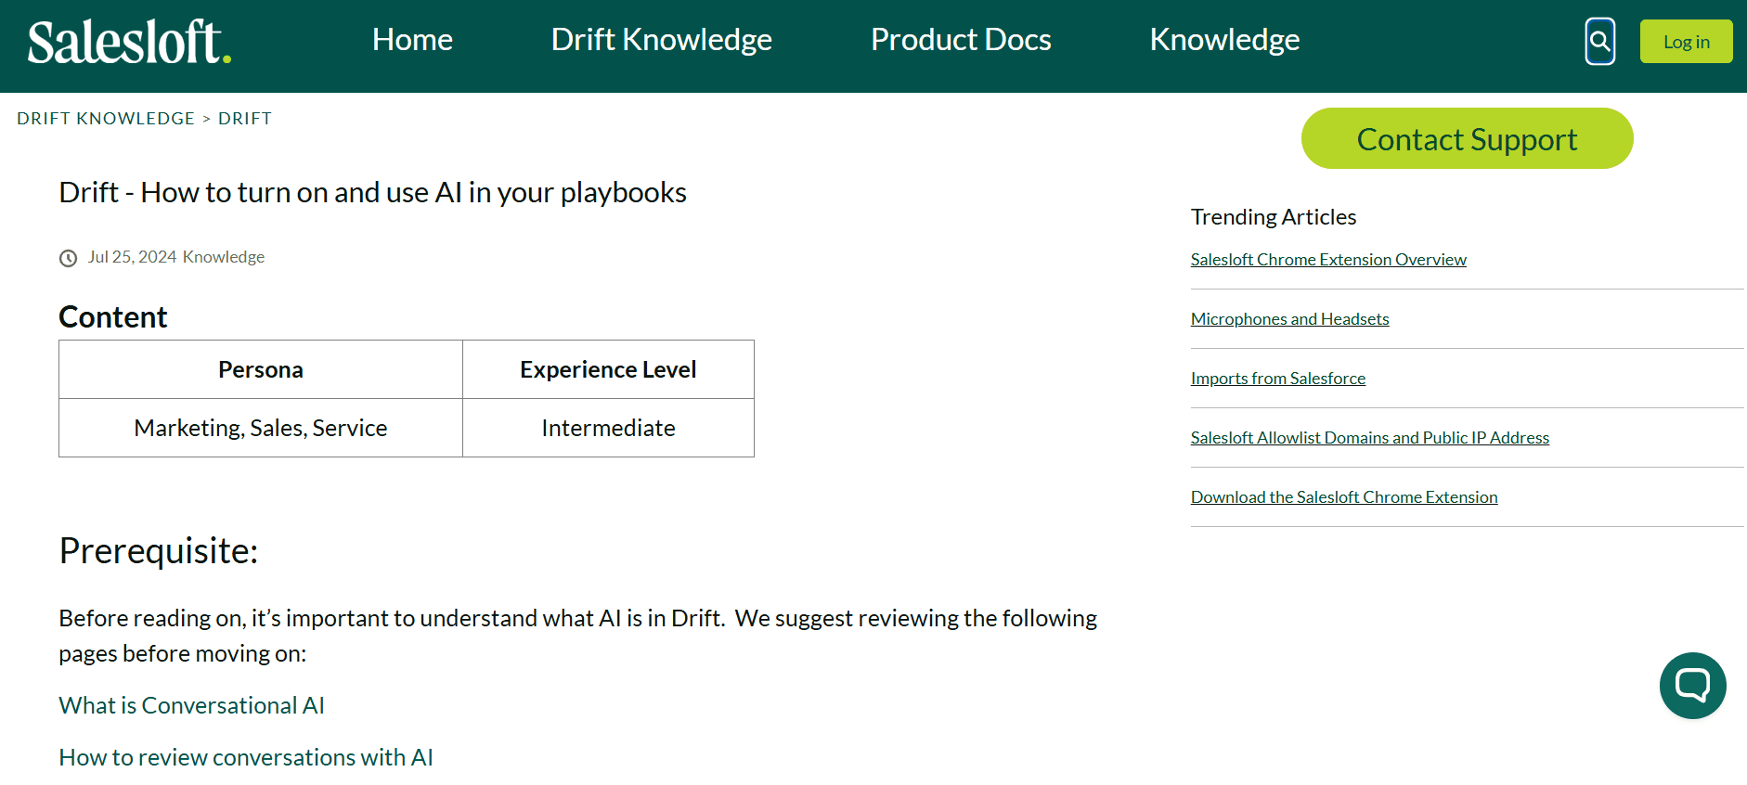Click the Prerequisite heading
The height and width of the screenshot is (785, 1747).
[159, 551]
